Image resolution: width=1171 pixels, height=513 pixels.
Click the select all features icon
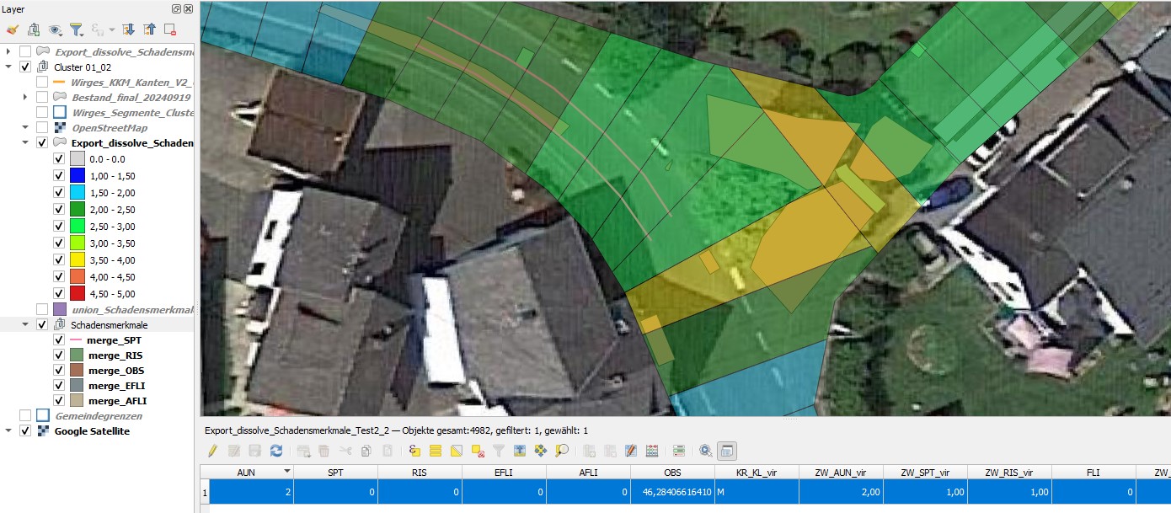[436, 451]
